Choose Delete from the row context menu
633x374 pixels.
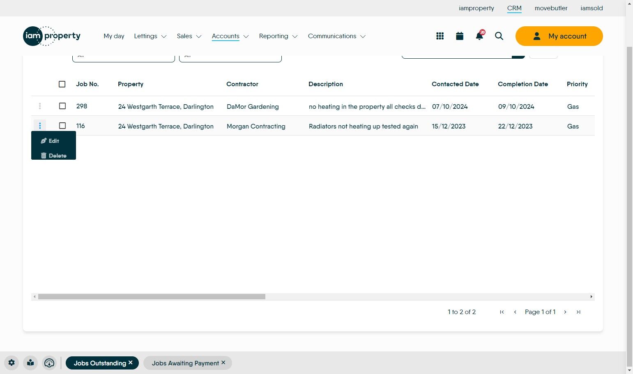tap(53, 156)
